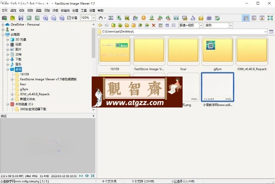Open the 名称 sort order dropdown

pos(231,25)
